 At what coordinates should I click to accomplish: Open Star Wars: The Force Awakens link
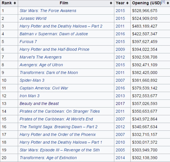click(x=48, y=11)
